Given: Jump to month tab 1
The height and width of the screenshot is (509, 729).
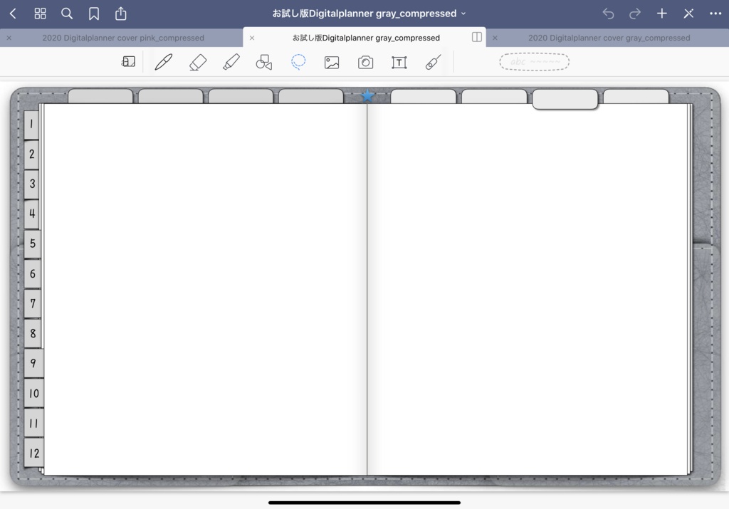Looking at the screenshot, I should [31, 125].
